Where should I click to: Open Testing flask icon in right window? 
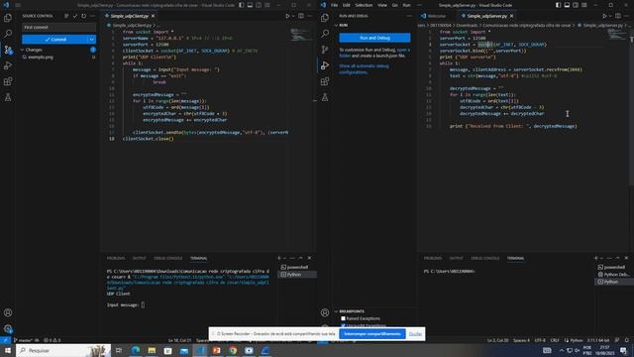[325, 97]
